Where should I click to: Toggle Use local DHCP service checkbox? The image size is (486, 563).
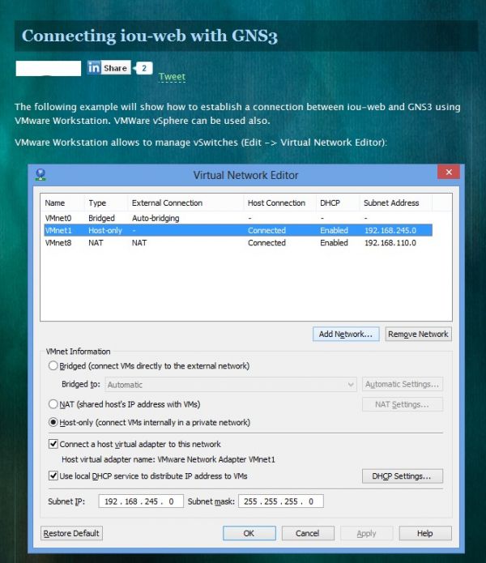coord(53,476)
